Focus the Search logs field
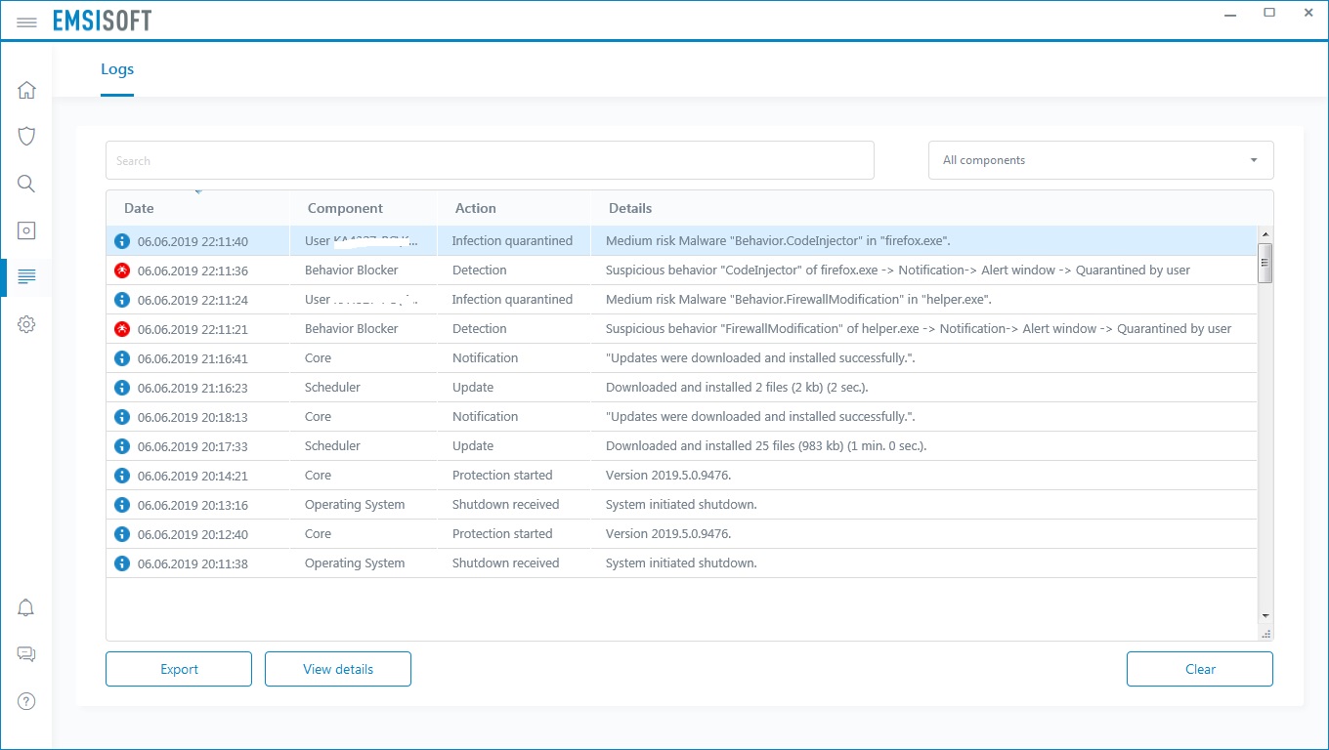 [x=489, y=160]
